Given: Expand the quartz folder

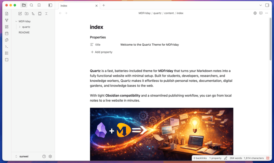Looking at the screenshot, I should 20,27.
